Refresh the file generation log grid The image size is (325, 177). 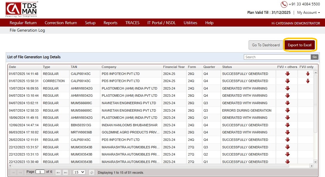point(92,172)
